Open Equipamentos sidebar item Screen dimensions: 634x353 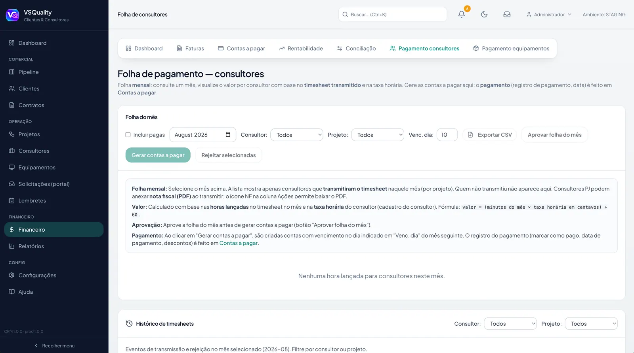54,168
